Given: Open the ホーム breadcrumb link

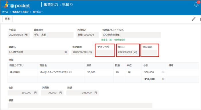Looking at the screenshot, I should tap(5, 12).
